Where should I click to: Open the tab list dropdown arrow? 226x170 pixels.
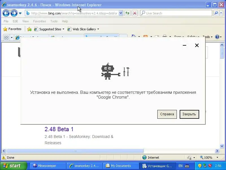[x=12, y=38]
